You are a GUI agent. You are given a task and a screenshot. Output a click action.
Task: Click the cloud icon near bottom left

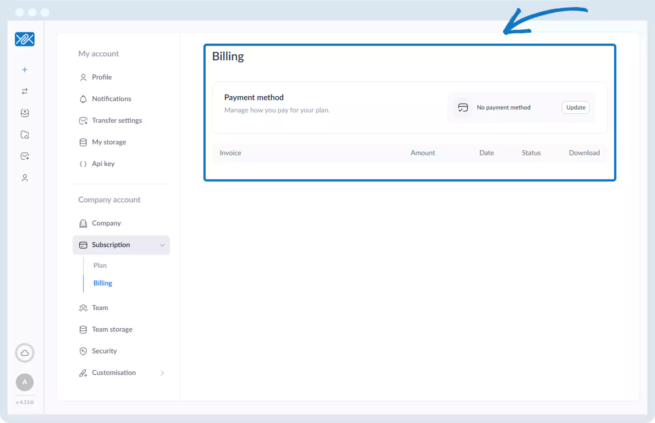(x=25, y=353)
